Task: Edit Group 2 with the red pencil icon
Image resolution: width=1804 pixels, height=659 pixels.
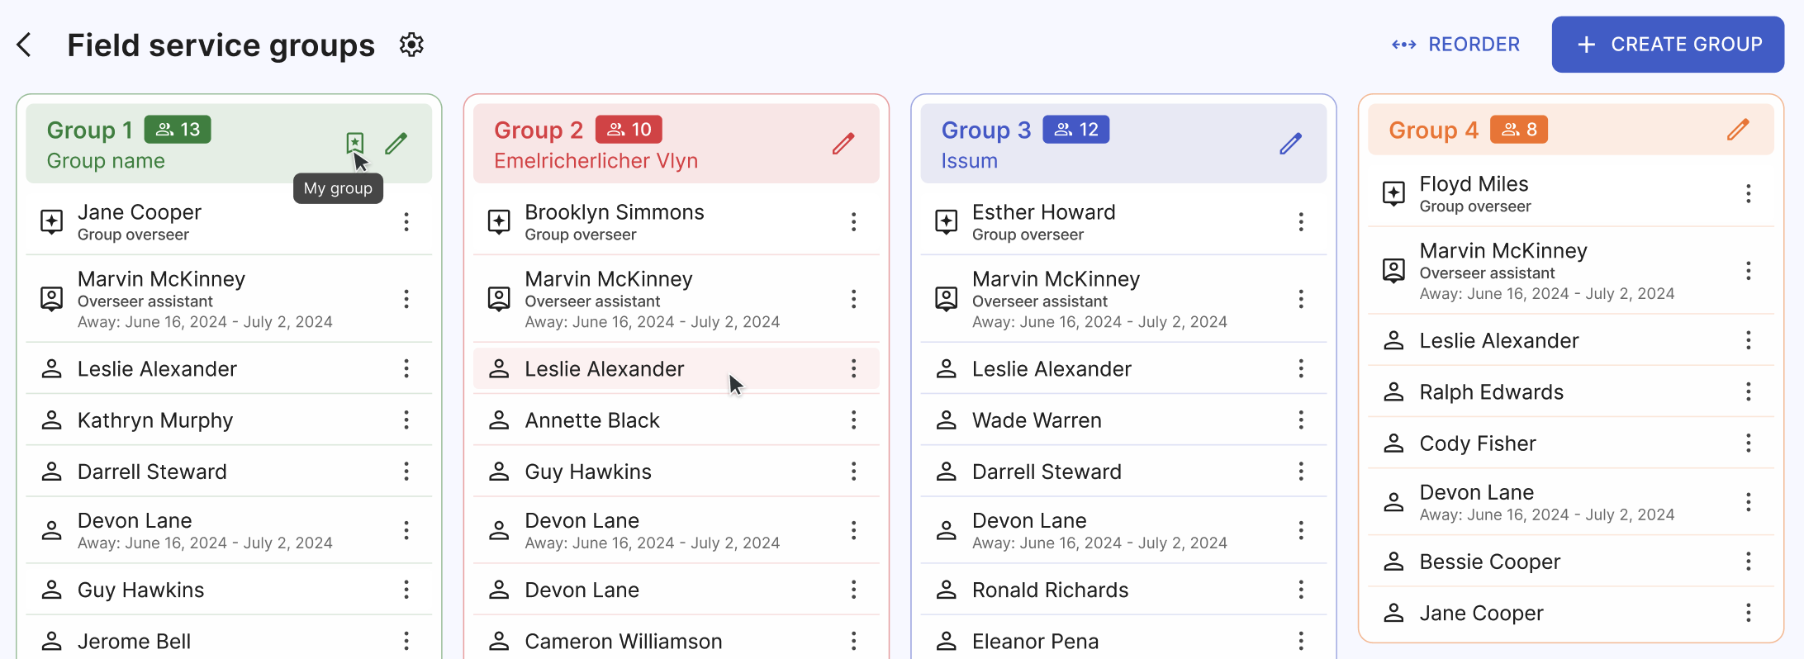Action: (x=843, y=143)
